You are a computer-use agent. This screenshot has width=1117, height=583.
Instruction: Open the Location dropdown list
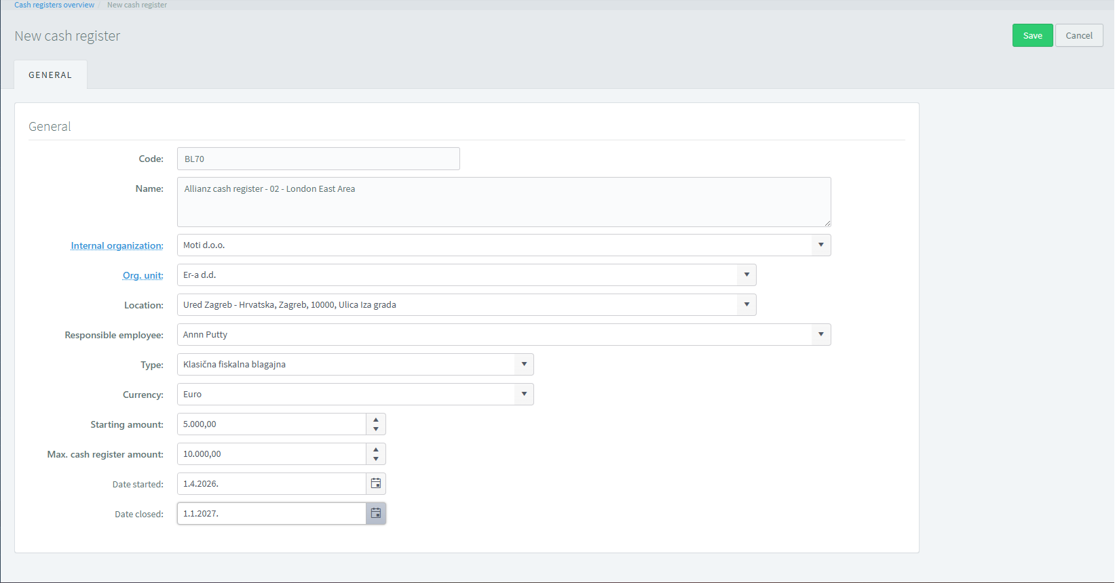[746, 305]
